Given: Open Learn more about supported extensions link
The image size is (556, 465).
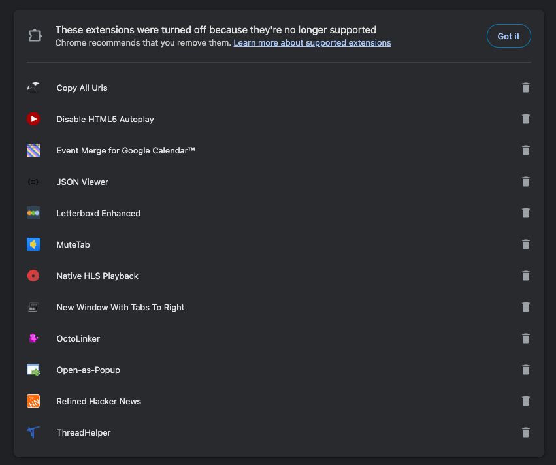Looking at the screenshot, I should [312, 43].
